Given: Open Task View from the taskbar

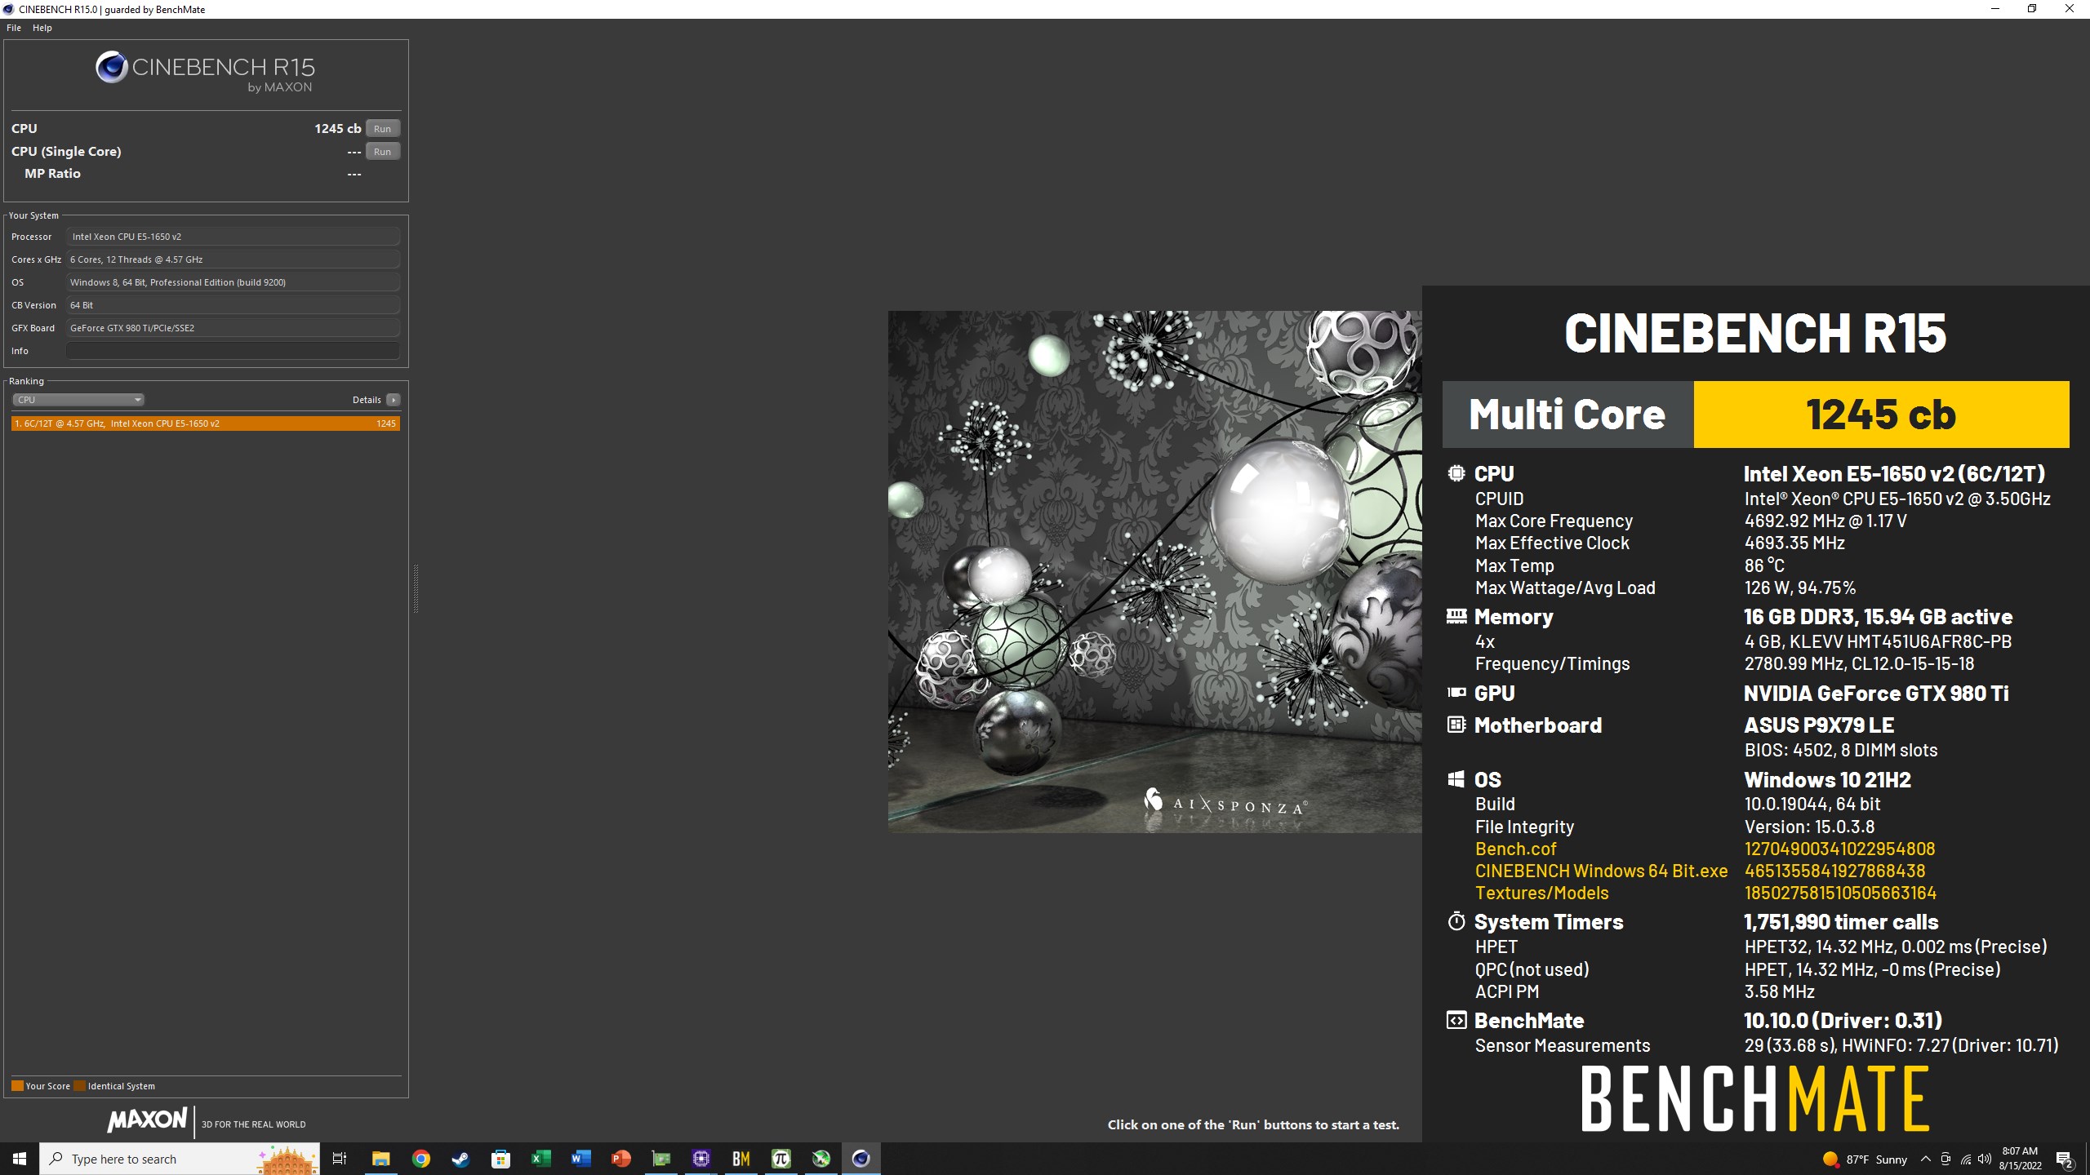Looking at the screenshot, I should coord(340,1159).
